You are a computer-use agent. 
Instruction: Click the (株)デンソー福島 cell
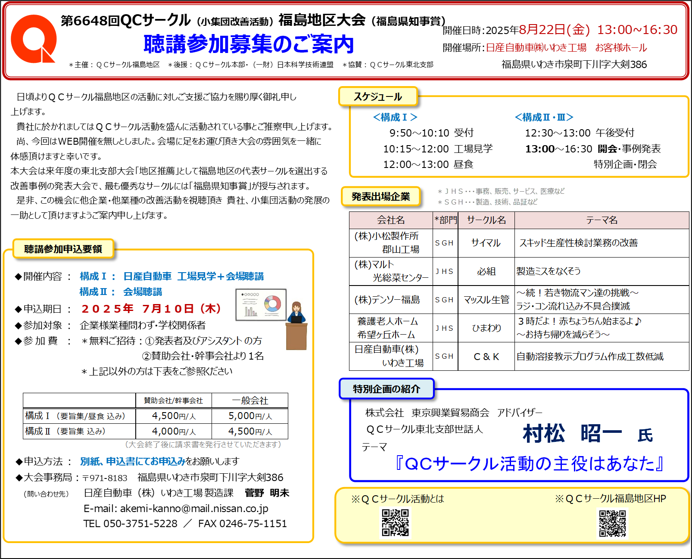[391, 300]
